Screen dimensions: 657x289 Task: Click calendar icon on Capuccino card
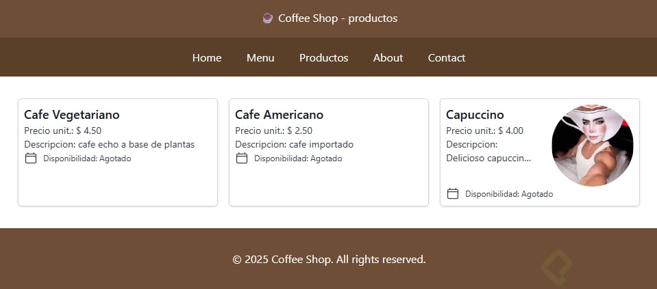coord(453,194)
